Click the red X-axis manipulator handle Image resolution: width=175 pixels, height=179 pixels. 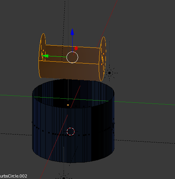coord(76,49)
